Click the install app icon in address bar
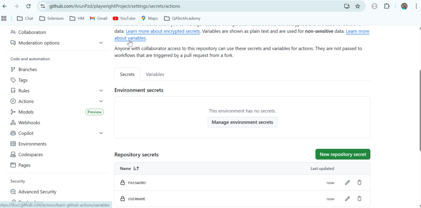 click(x=347, y=6)
